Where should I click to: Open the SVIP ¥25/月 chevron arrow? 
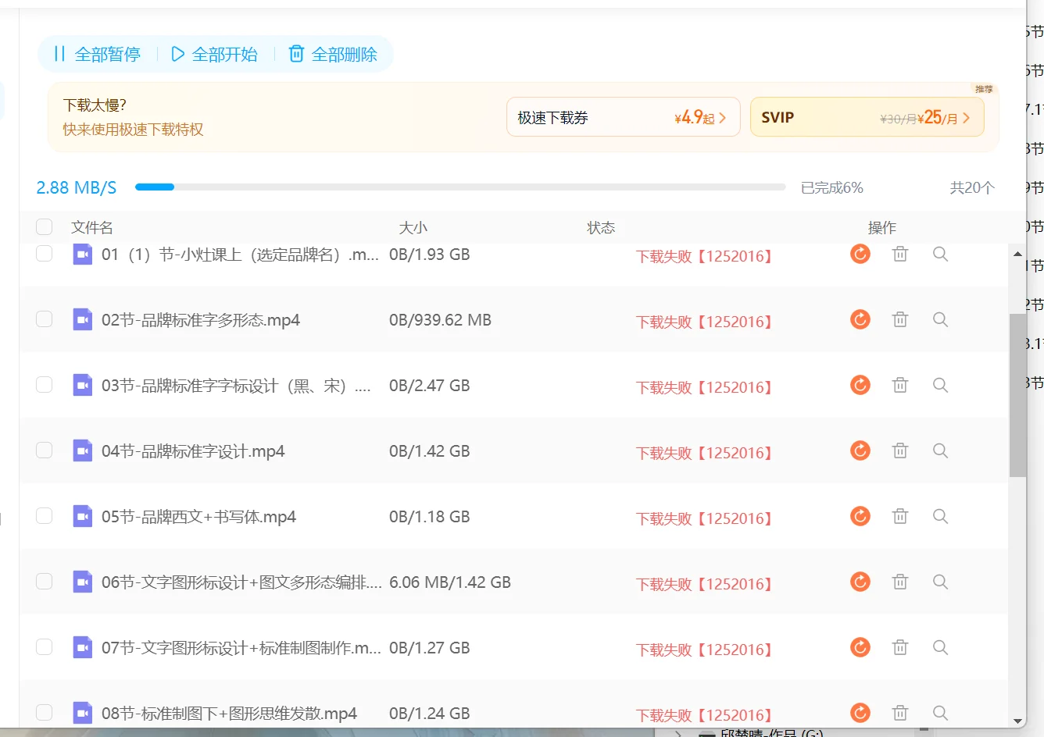967,116
